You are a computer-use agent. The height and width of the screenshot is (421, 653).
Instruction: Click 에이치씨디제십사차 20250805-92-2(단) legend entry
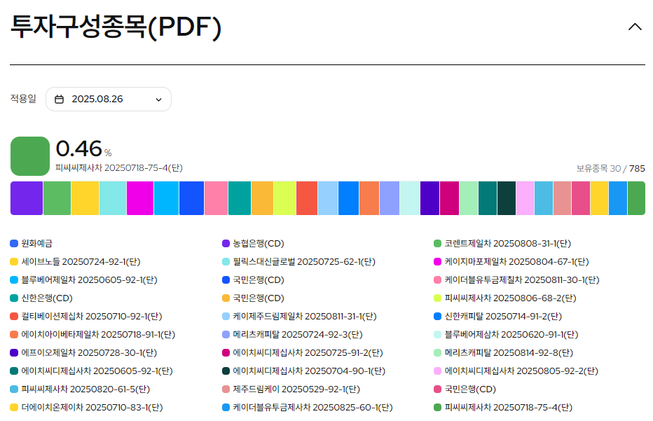[516, 371]
